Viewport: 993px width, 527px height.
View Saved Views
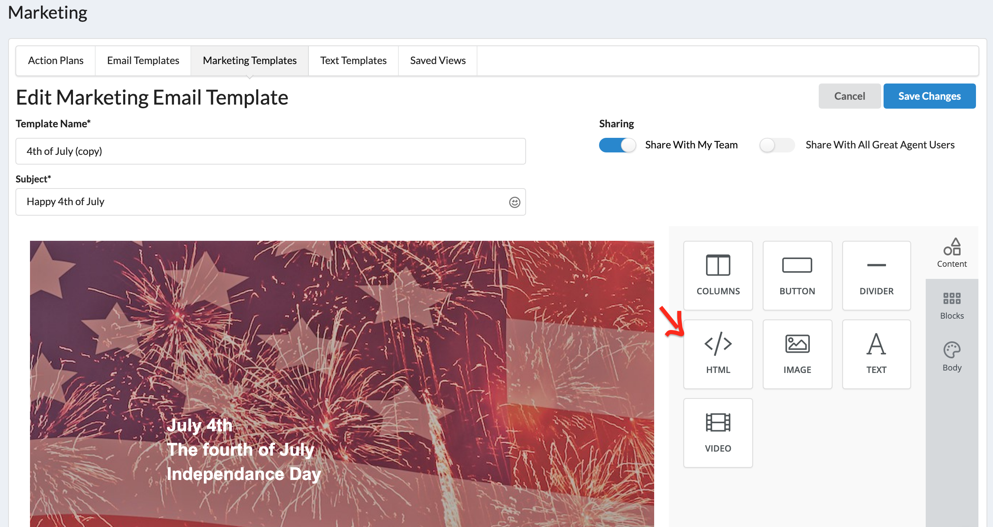[437, 60]
